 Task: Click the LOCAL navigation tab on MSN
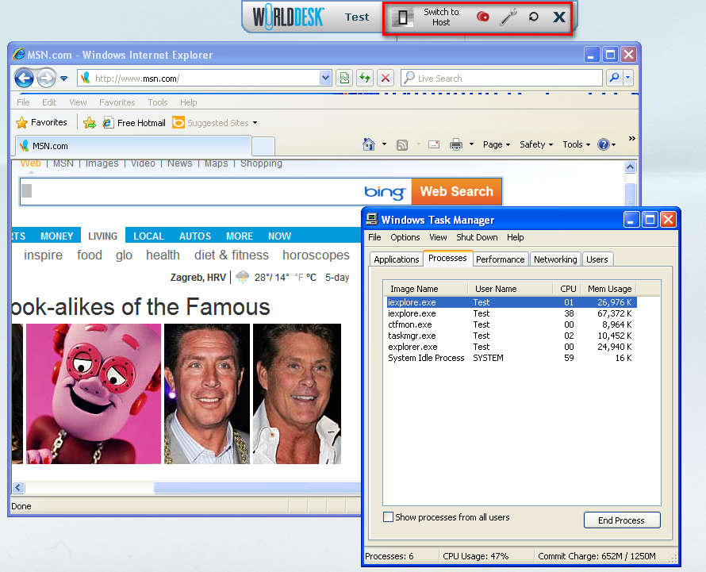click(x=148, y=236)
